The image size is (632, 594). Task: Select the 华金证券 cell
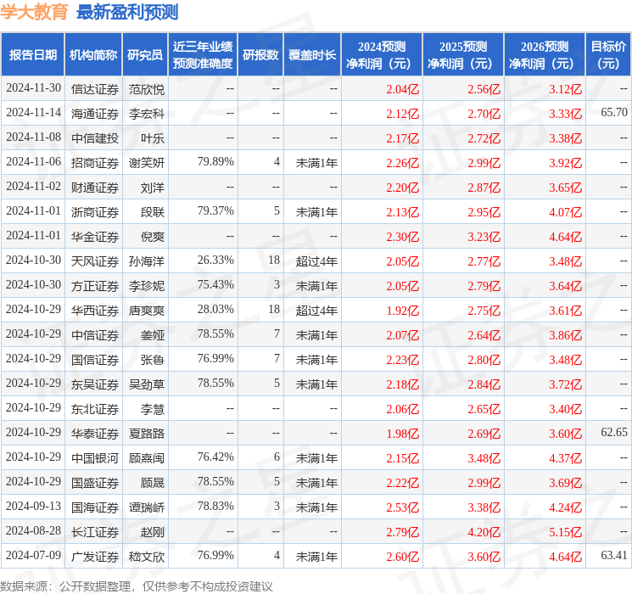(x=95, y=237)
